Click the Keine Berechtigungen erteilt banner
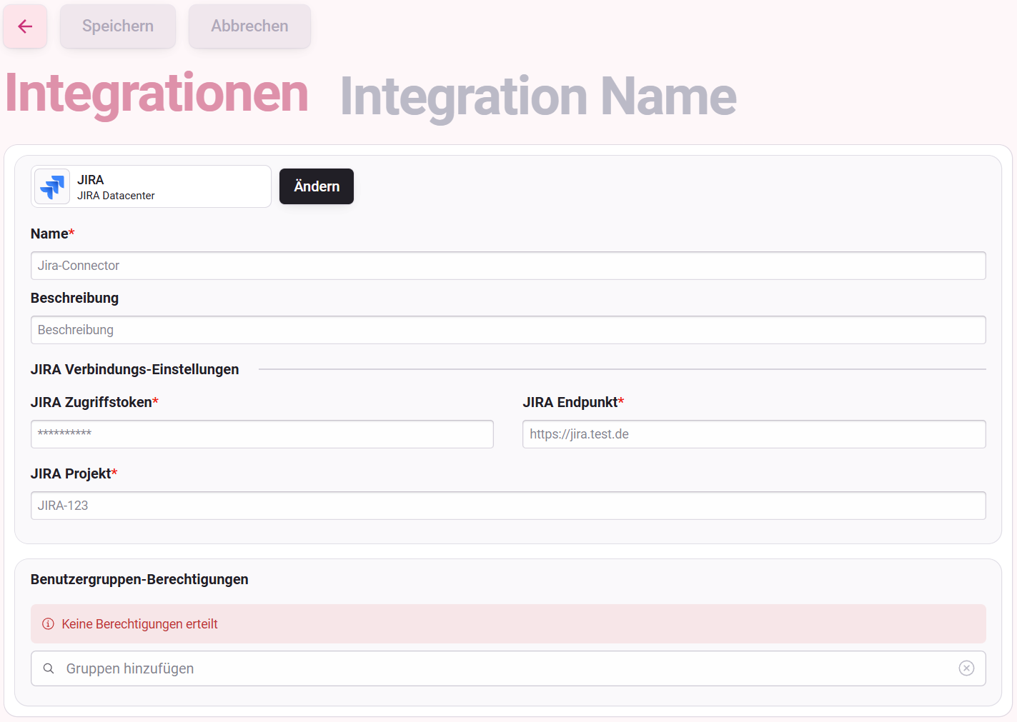Viewport: 1017px width, 722px height. pyautogui.click(x=507, y=623)
